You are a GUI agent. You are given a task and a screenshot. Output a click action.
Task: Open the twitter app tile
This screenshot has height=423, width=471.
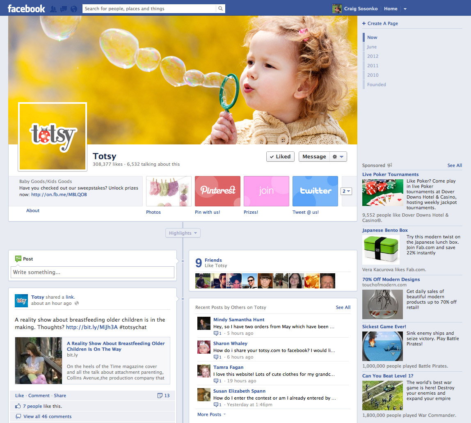[x=315, y=191]
